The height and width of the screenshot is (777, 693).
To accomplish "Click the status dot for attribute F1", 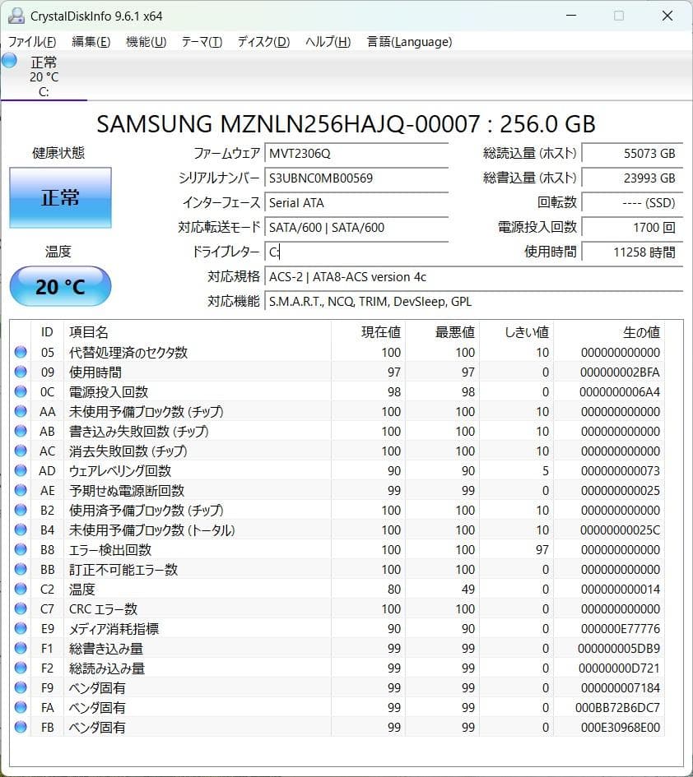I will click(21, 648).
